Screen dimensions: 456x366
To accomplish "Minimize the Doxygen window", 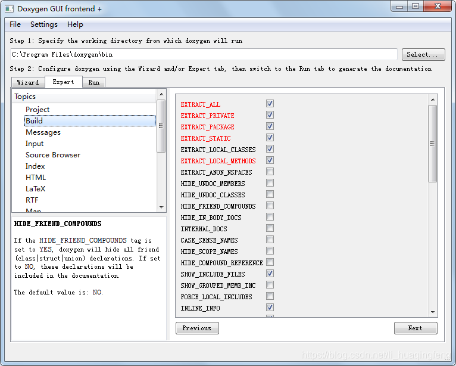I will [399, 7].
